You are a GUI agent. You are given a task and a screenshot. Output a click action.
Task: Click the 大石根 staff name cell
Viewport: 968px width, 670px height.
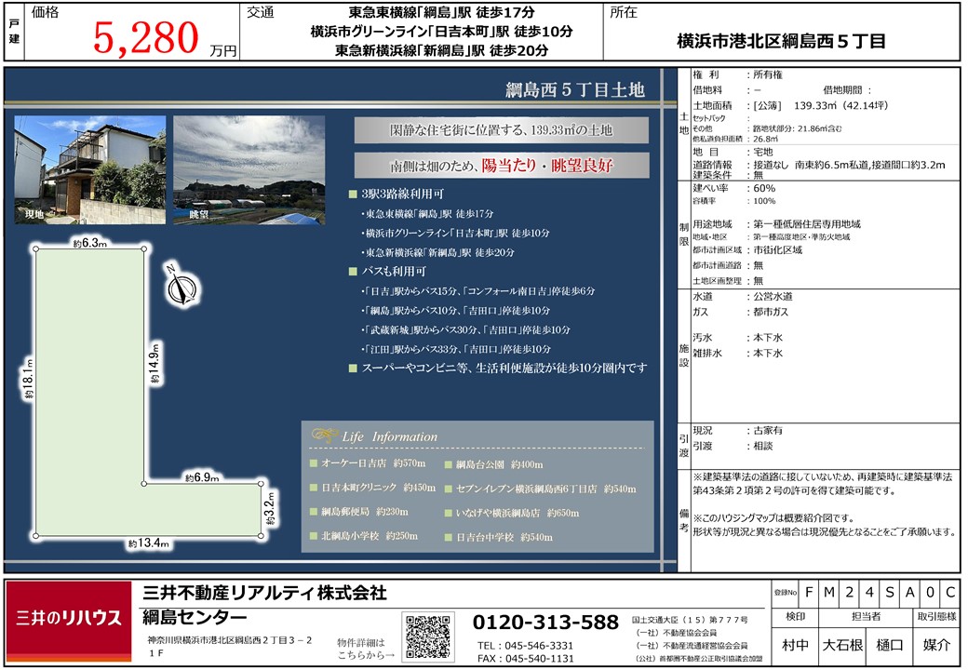point(842,644)
